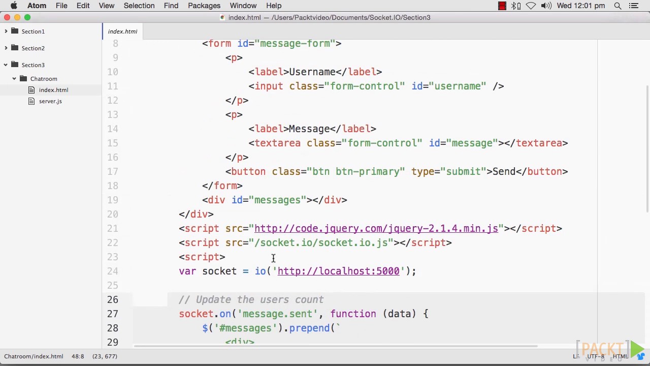Select Chatroom folder label in tree
650x366 pixels.
click(44, 79)
